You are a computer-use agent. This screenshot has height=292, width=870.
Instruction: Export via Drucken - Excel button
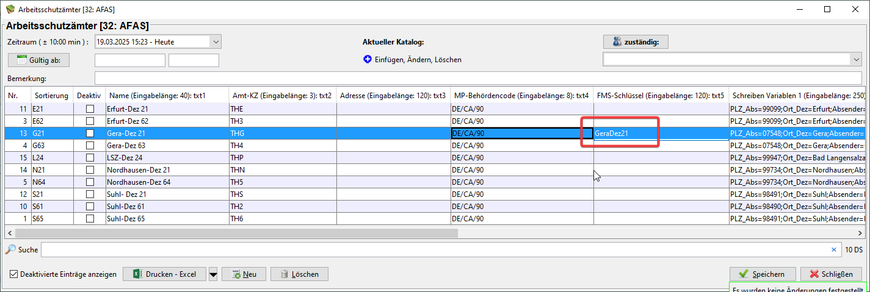click(x=164, y=274)
